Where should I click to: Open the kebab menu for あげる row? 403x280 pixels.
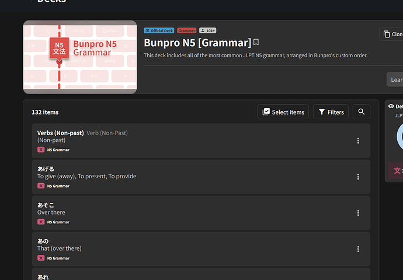[358, 177]
